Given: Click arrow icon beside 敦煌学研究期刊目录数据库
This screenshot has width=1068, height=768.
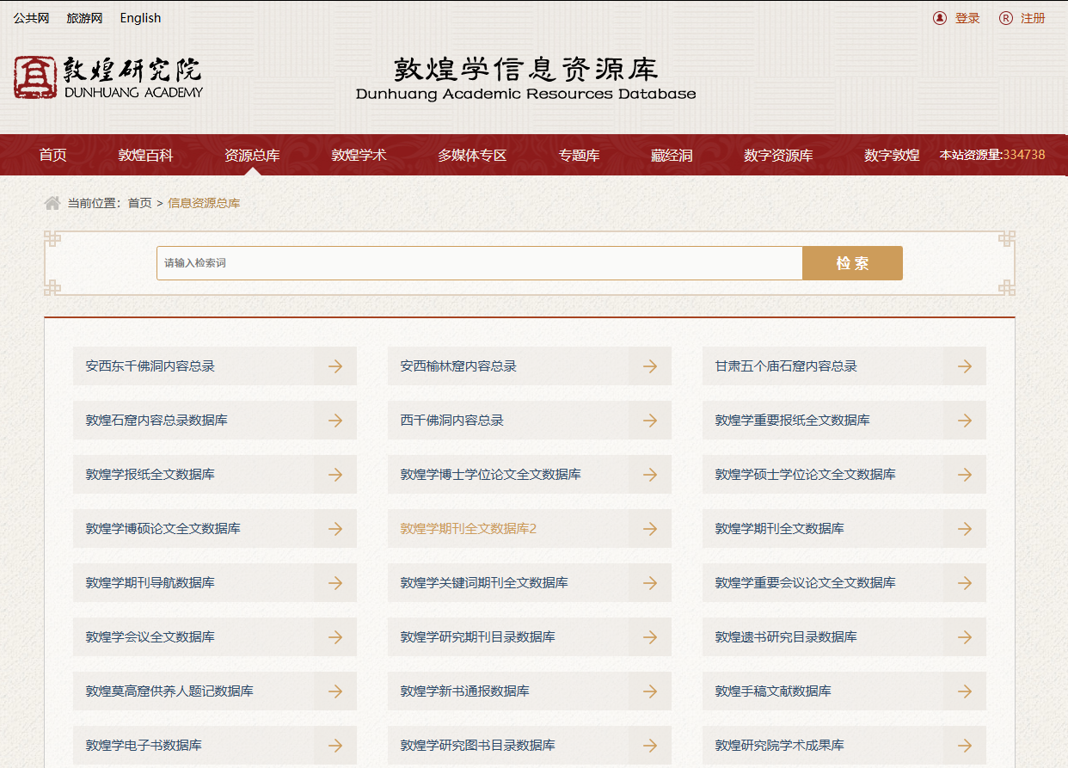Looking at the screenshot, I should (x=650, y=637).
